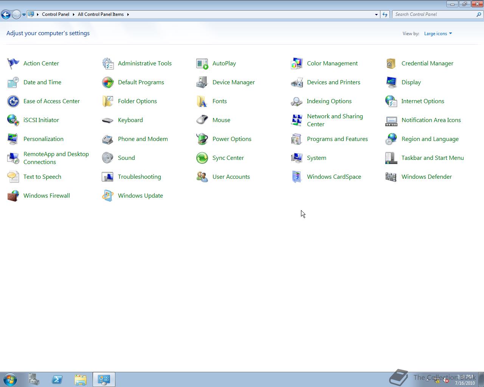Click the search magnifier icon
This screenshot has height=387, width=484.
pos(479,14)
